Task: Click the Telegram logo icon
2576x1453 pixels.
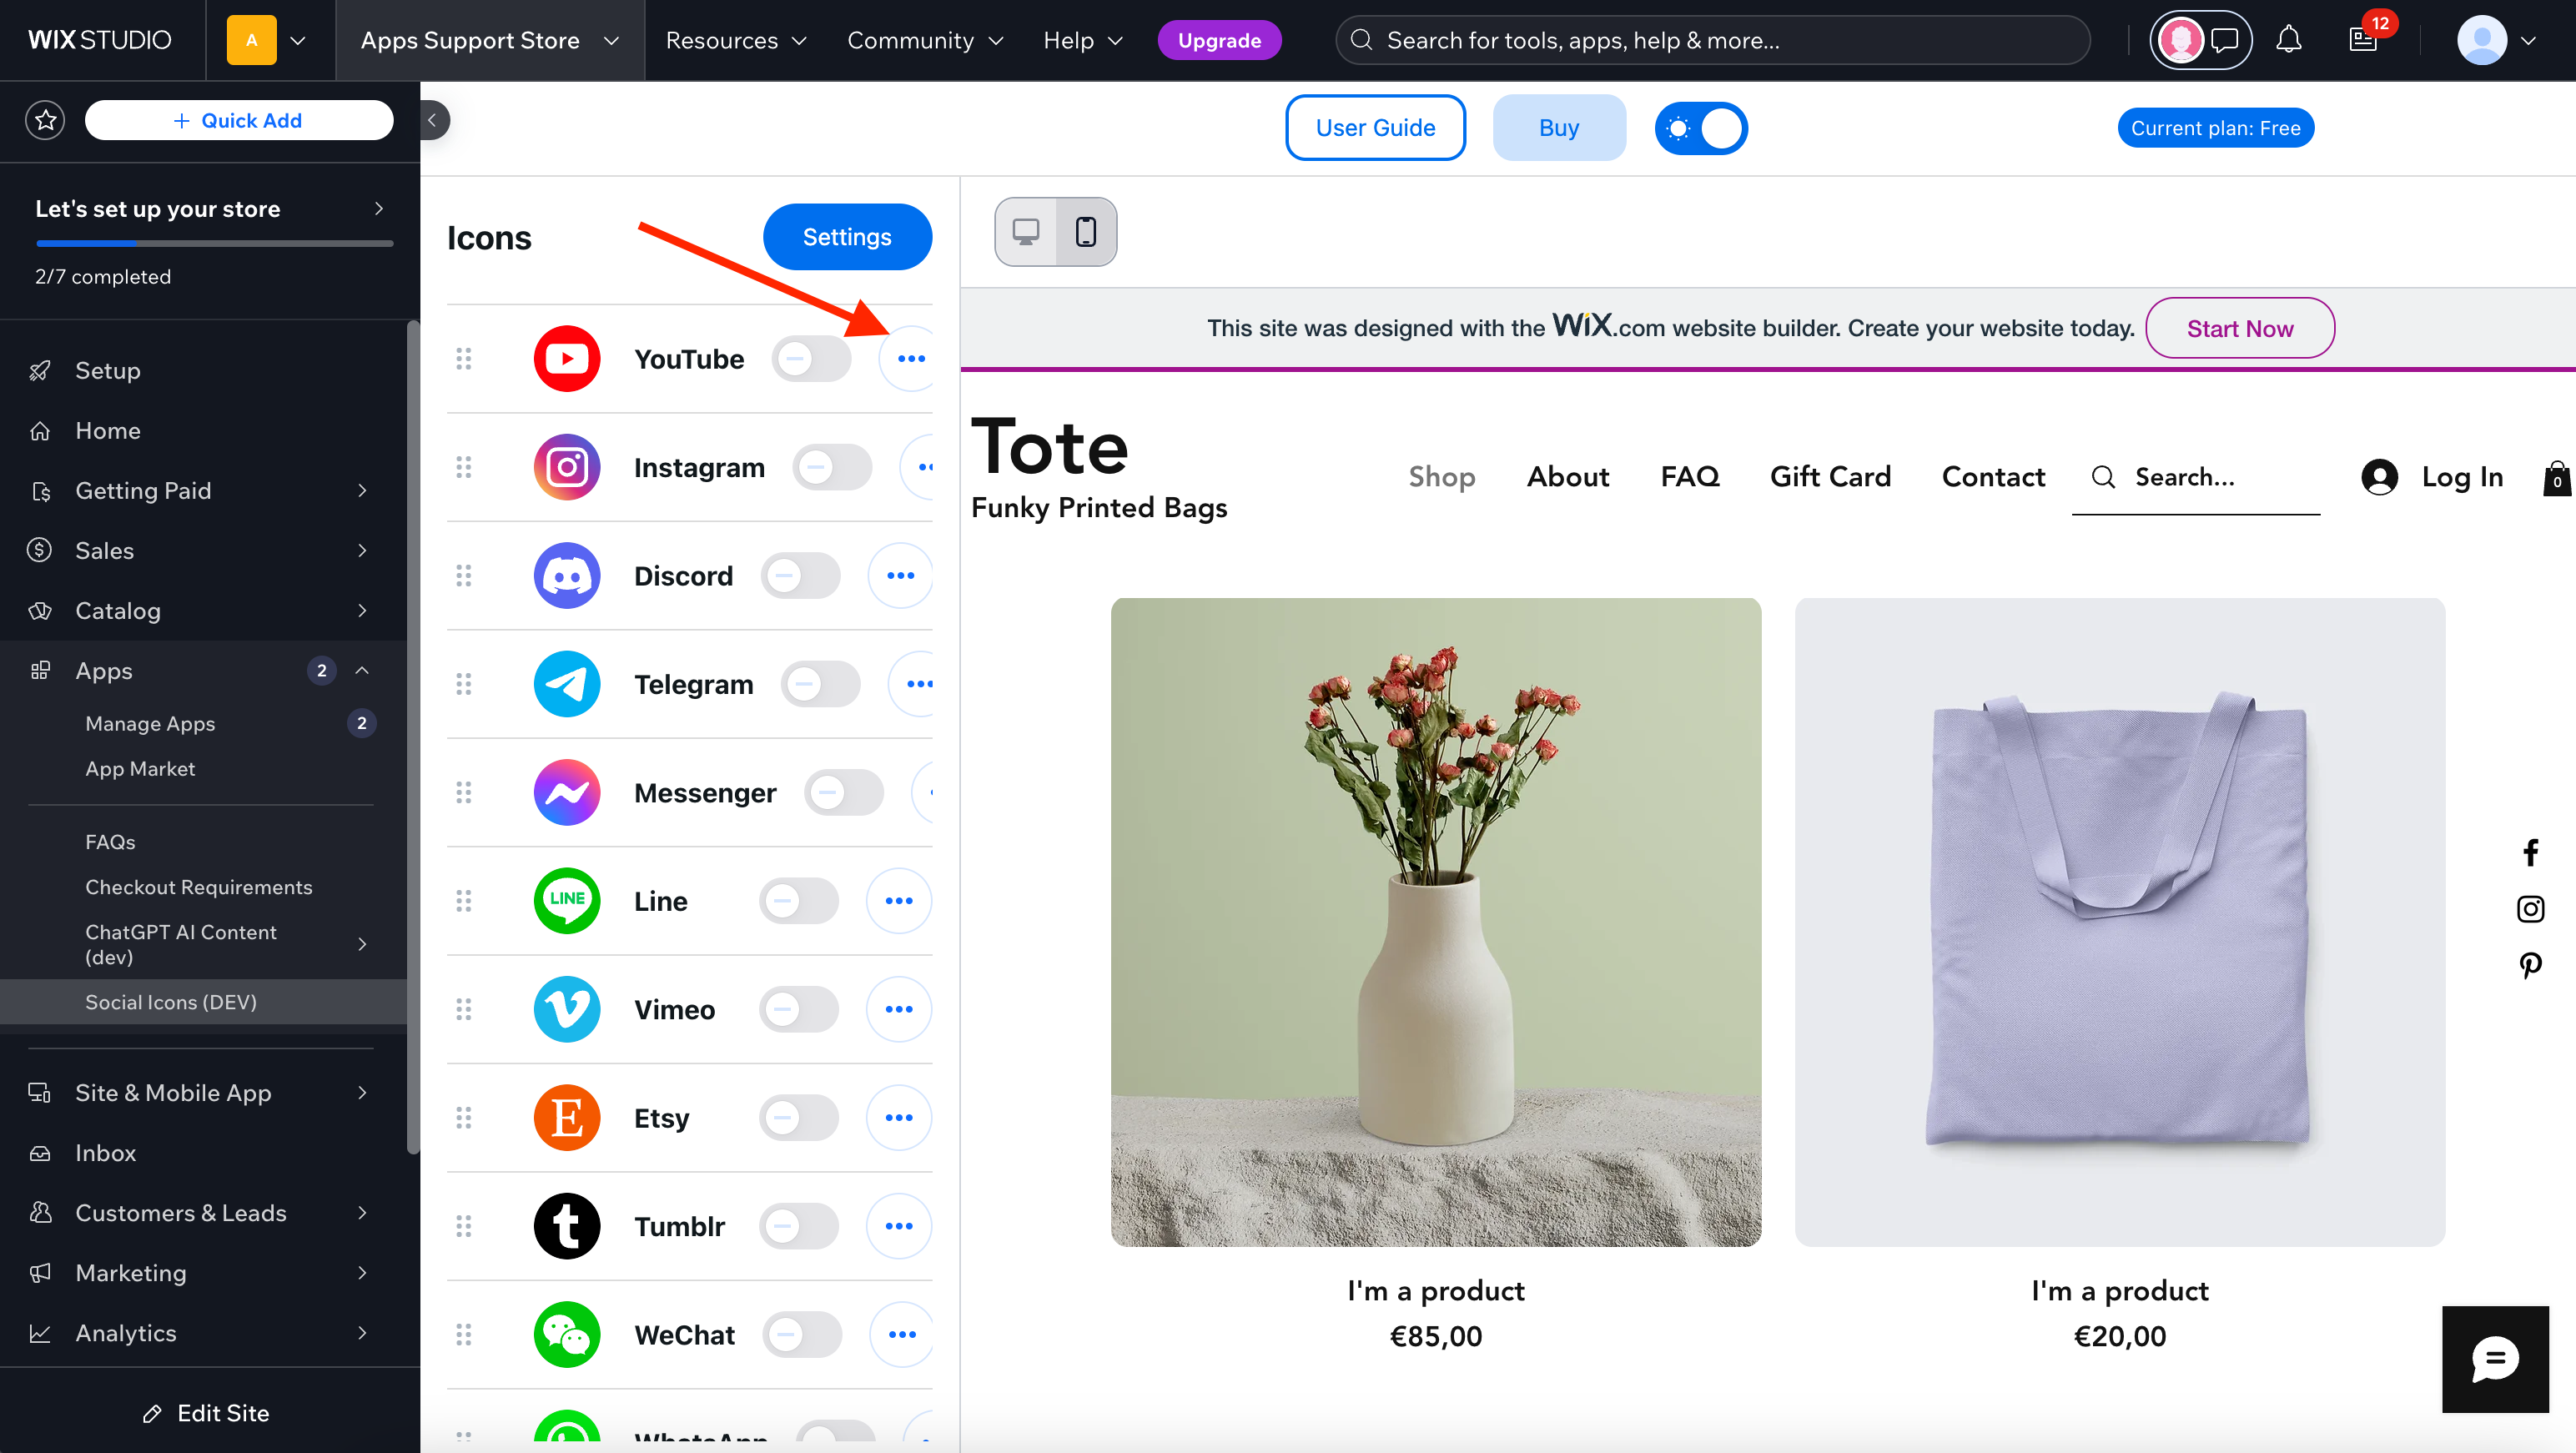Action: 567,684
